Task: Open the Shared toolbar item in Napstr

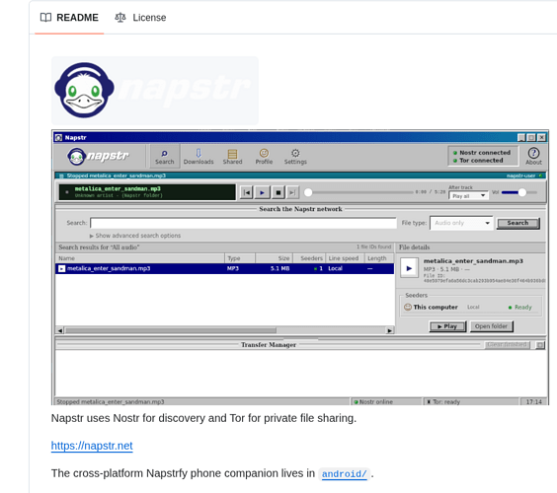Action: pyautogui.click(x=233, y=157)
